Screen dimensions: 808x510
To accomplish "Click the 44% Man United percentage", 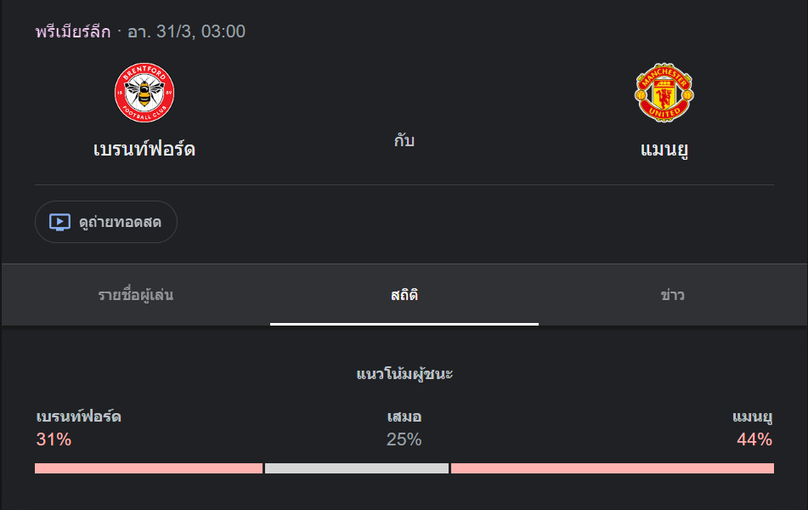I will 754,439.
